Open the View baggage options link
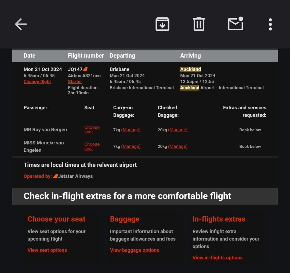Image resolution: width=290 pixels, height=273 pixels. (x=135, y=250)
